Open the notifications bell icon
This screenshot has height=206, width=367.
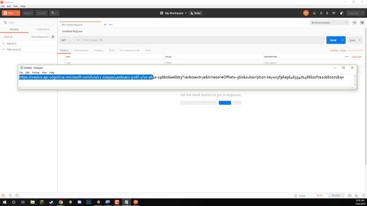pyautogui.click(x=327, y=13)
